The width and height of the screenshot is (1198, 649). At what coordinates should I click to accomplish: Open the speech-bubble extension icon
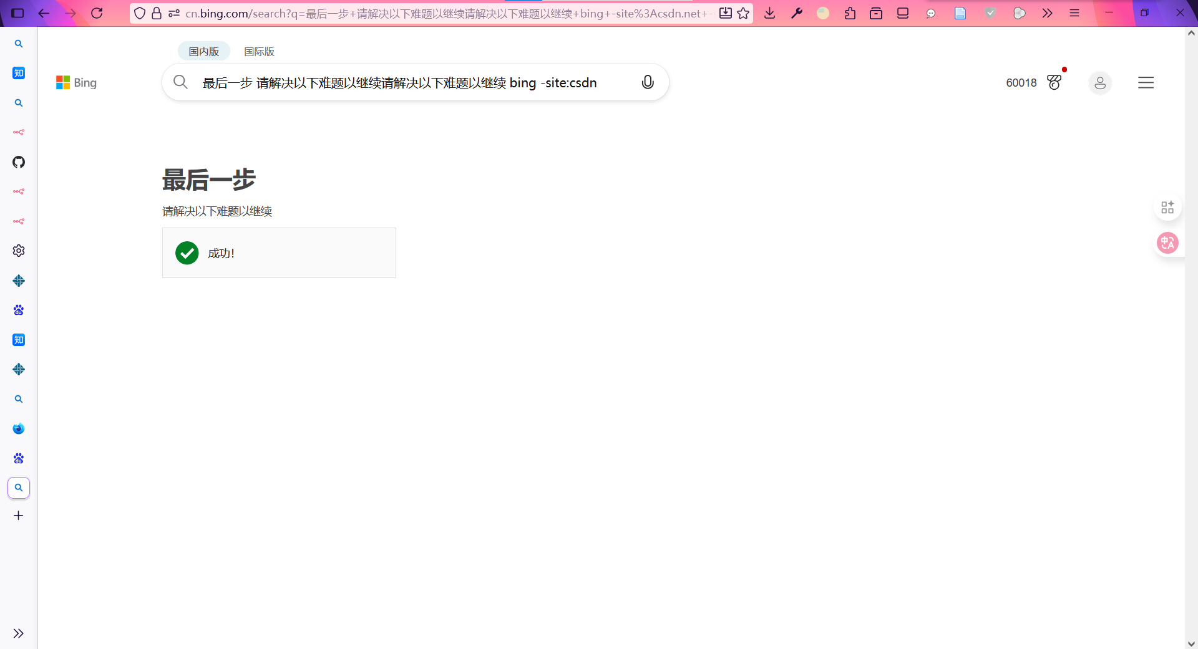(931, 13)
